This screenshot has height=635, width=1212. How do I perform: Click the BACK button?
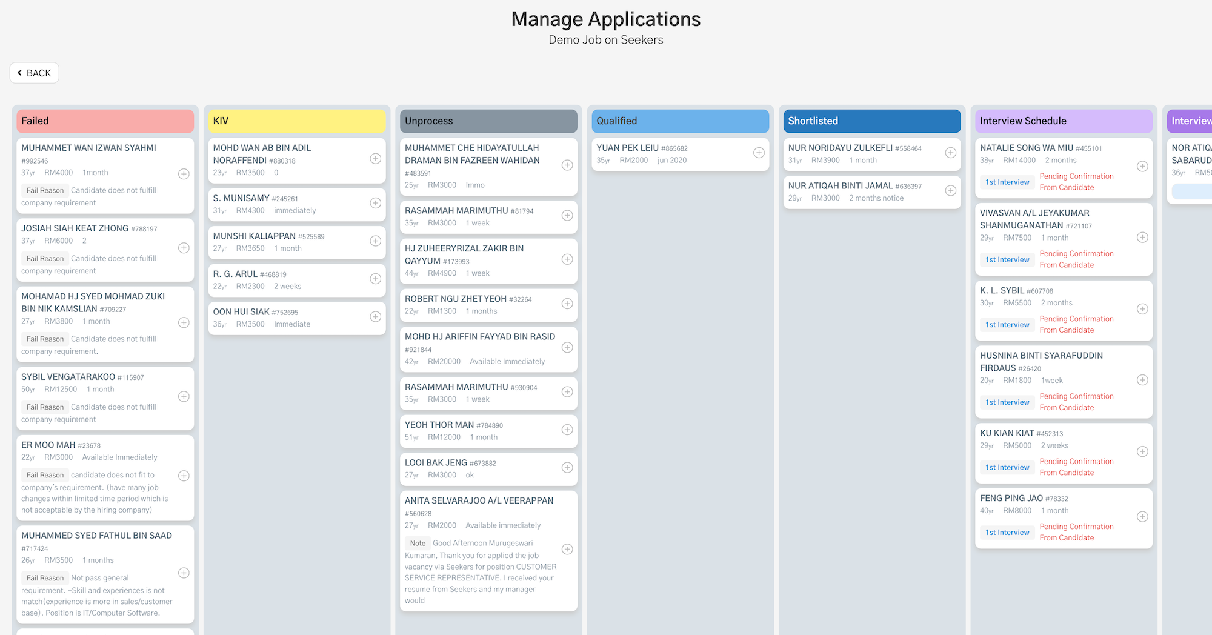(35, 73)
